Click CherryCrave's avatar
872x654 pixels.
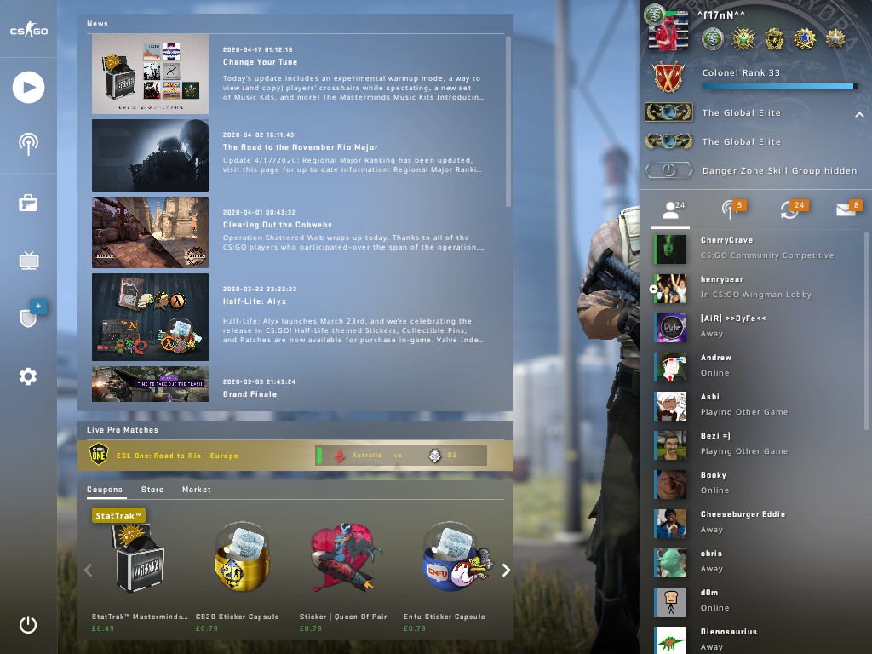(670, 249)
